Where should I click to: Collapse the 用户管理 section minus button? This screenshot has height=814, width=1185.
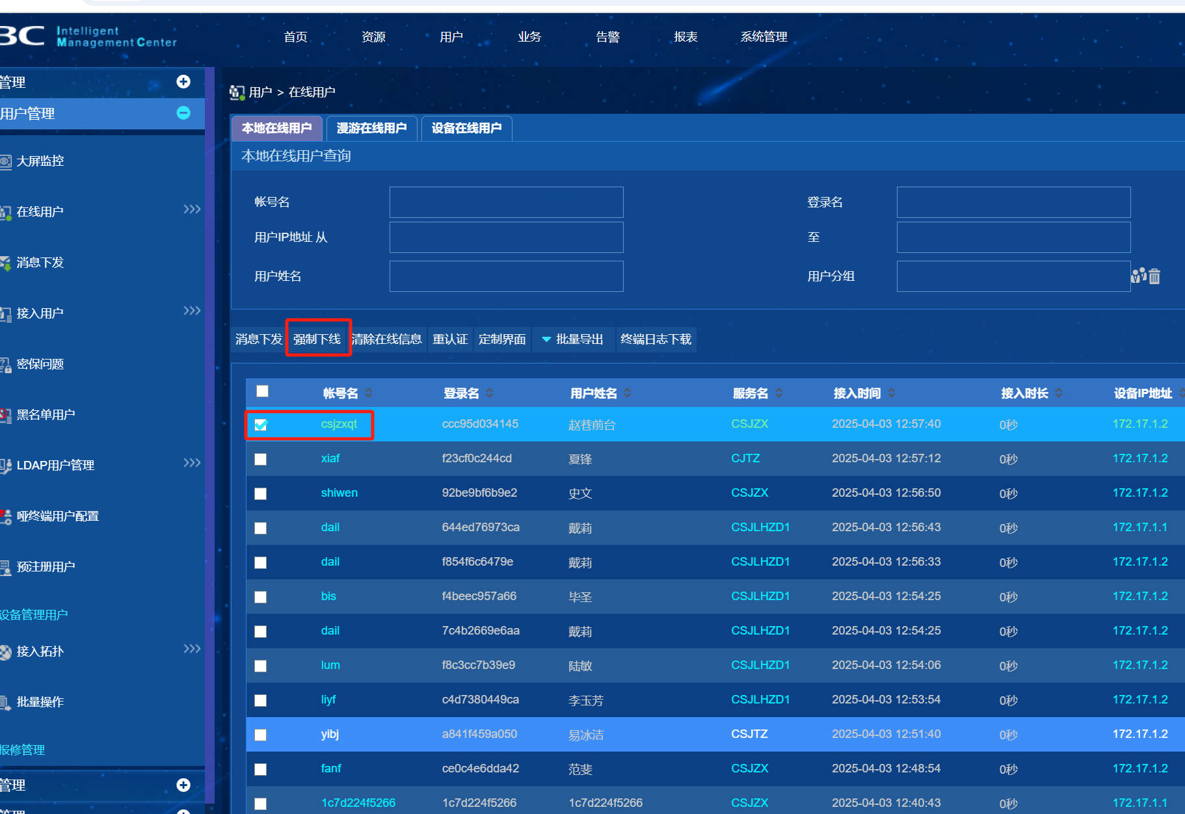pos(183,113)
